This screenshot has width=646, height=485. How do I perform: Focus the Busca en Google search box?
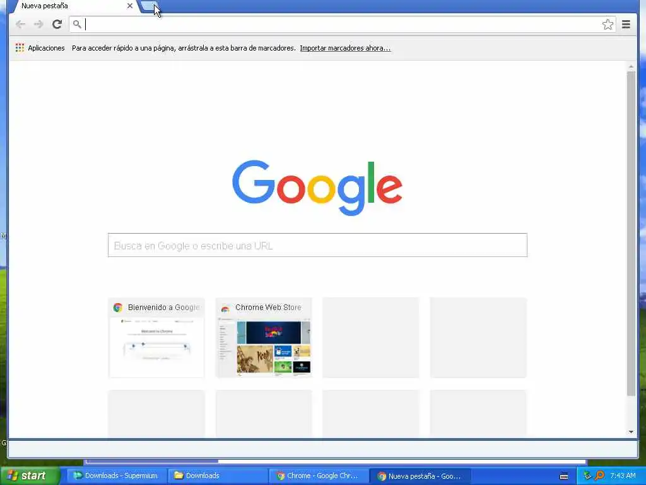[317, 245]
